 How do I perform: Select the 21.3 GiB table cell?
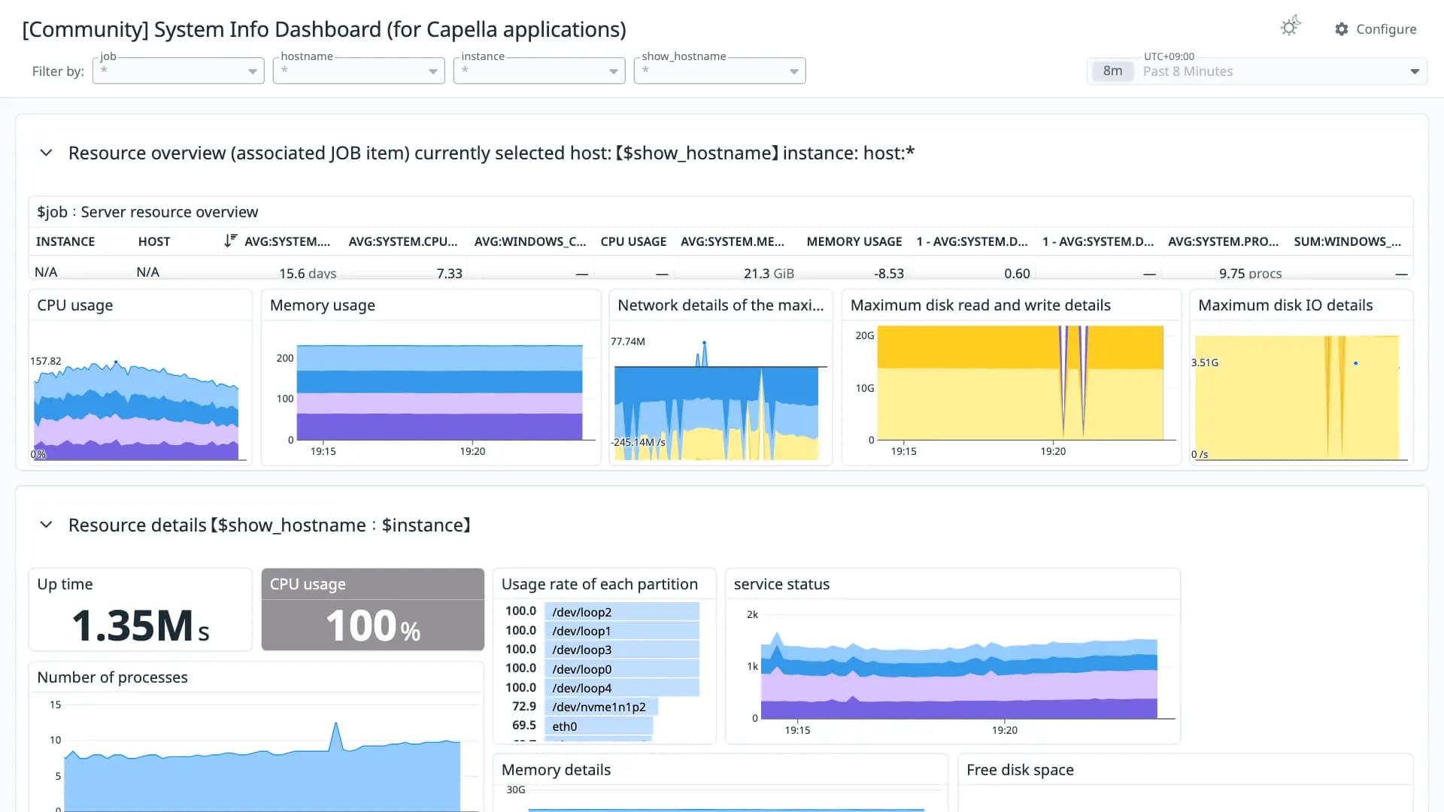(769, 273)
